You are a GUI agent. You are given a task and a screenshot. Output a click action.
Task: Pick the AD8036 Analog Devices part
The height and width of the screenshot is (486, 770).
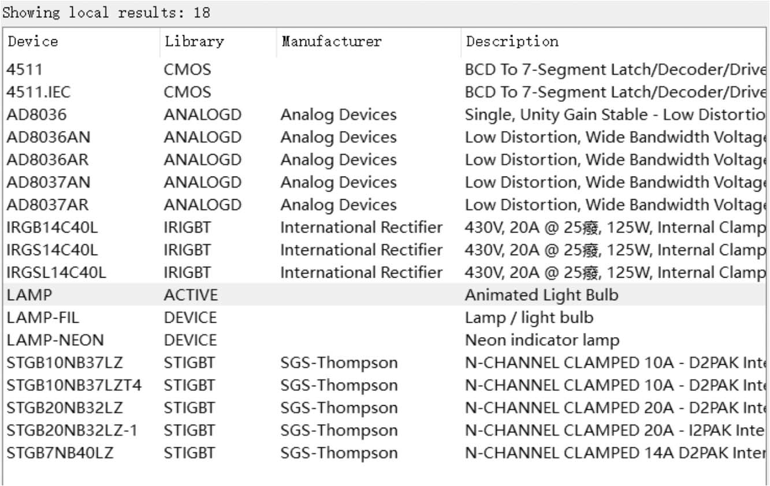pos(36,115)
